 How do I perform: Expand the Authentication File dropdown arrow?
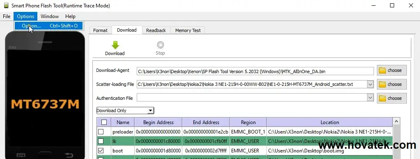point(370,98)
